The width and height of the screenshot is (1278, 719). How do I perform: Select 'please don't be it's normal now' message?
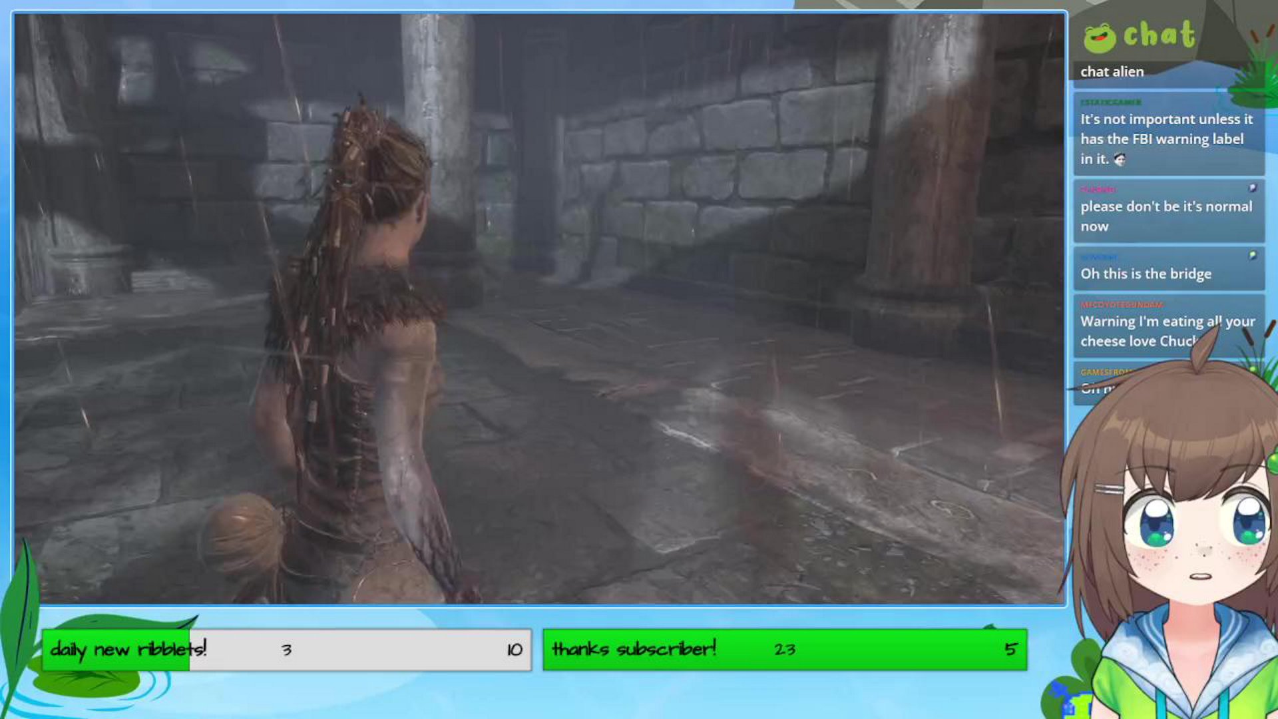(x=1166, y=216)
